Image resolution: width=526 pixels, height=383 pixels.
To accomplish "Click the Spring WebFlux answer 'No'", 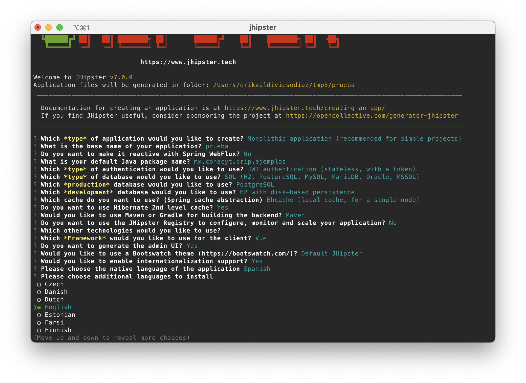I will 247,154.
